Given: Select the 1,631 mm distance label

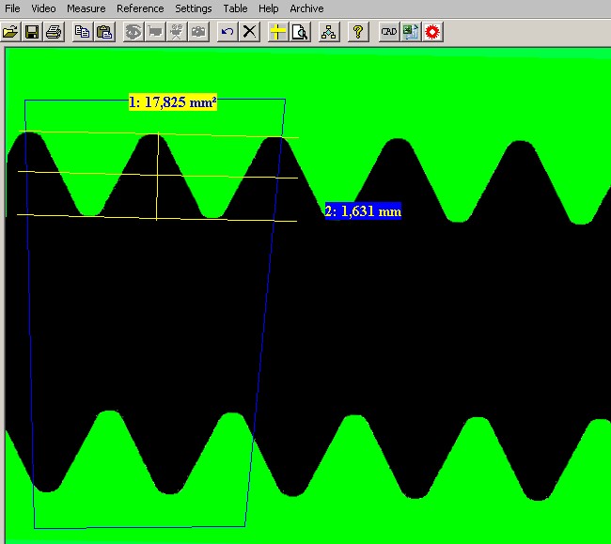Looking at the screenshot, I should tap(363, 211).
